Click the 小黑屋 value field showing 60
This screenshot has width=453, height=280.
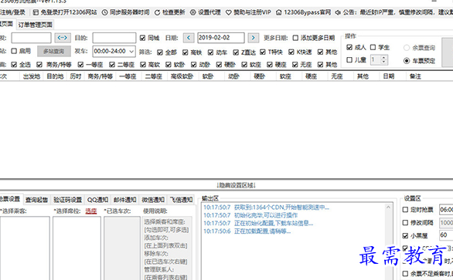click(446, 235)
